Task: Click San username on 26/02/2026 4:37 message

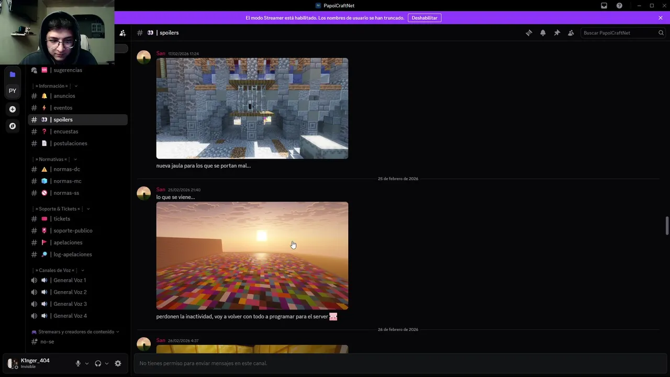Action: (161, 340)
